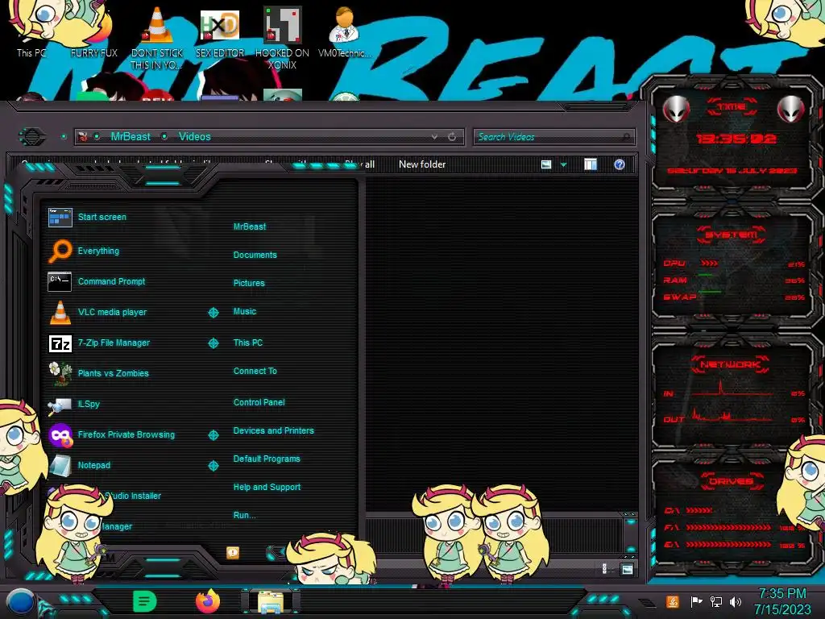
Task: Click the VLC media player cone icon
Action: tap(60, 312)
